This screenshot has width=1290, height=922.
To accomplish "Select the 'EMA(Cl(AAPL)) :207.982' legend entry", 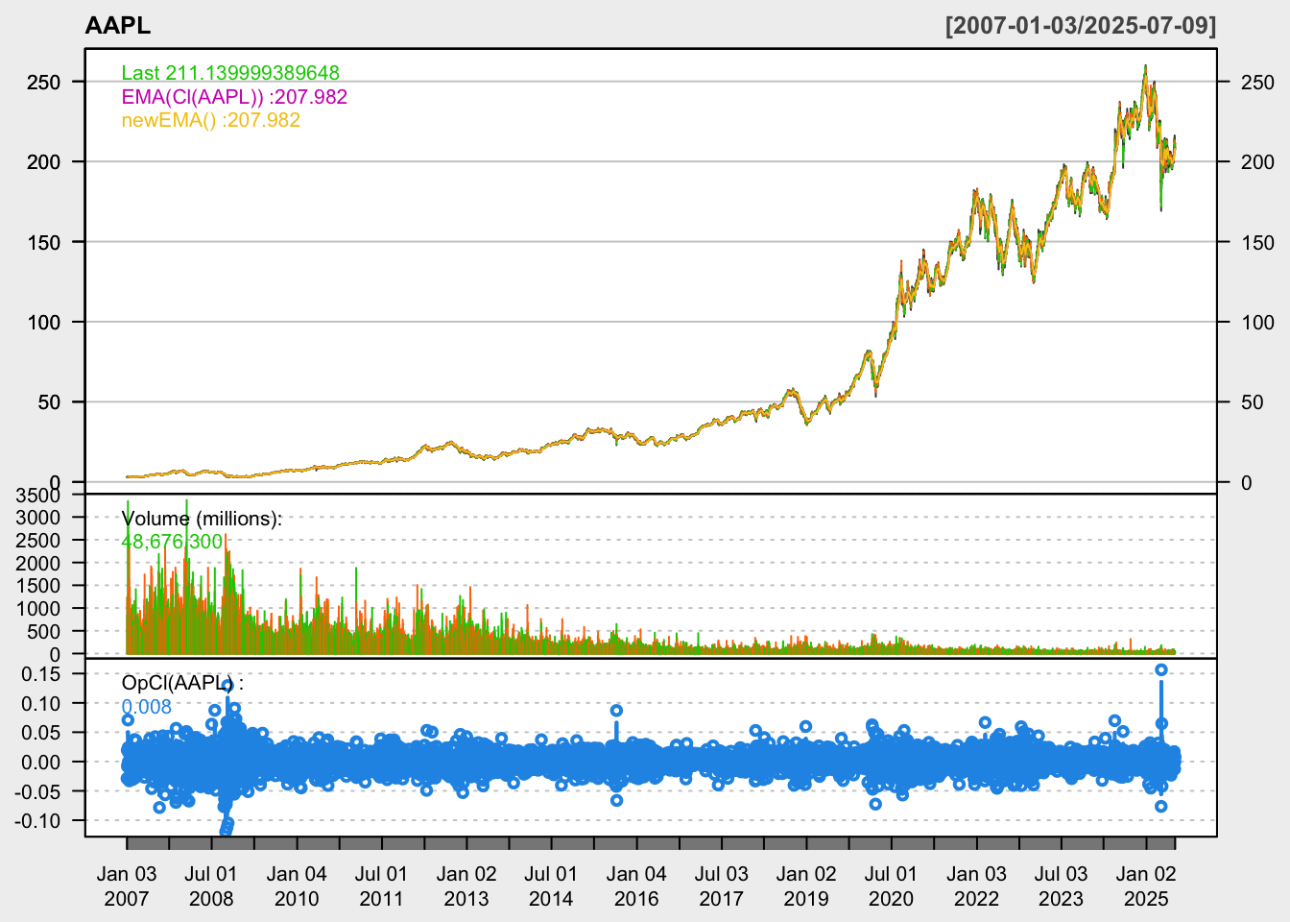I will tap(234, 97).
